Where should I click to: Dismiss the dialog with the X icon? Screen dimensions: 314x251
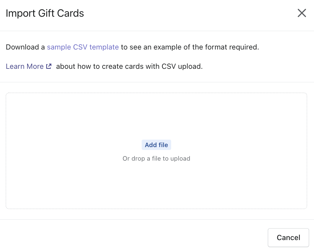click(x=302, y=13)
